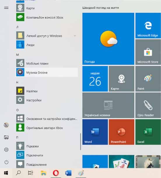Jump to letter О section header

click(x=17, y=110)
